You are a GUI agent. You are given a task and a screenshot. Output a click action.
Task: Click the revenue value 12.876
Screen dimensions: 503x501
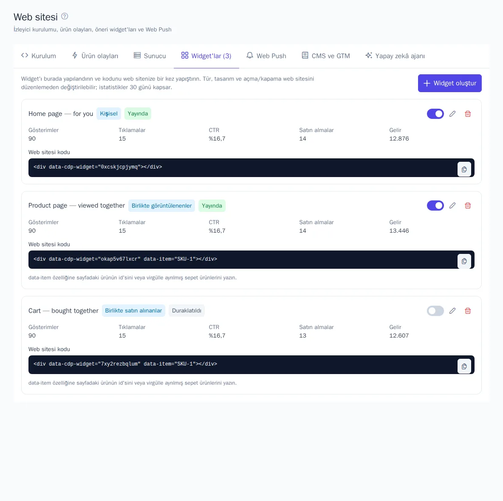[399, 138]
